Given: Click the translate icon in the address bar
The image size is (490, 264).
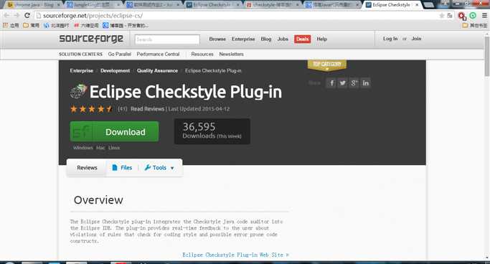Looking at the screenshot, I should 450,15.
